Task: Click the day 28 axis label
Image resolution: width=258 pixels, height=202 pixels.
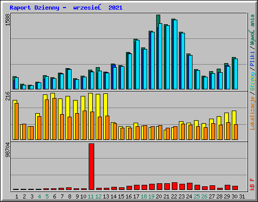Action: point(219,196)
